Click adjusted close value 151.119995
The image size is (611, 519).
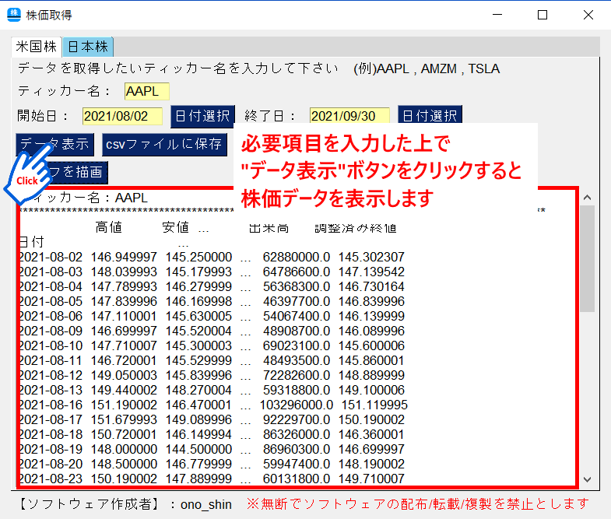tap(374, 405)
